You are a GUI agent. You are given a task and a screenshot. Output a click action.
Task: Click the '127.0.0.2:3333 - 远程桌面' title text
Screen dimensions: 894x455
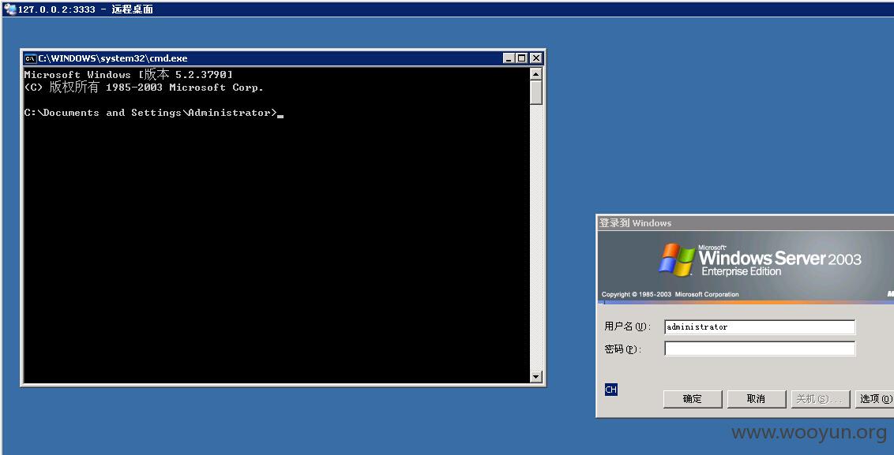click(85, 9)
